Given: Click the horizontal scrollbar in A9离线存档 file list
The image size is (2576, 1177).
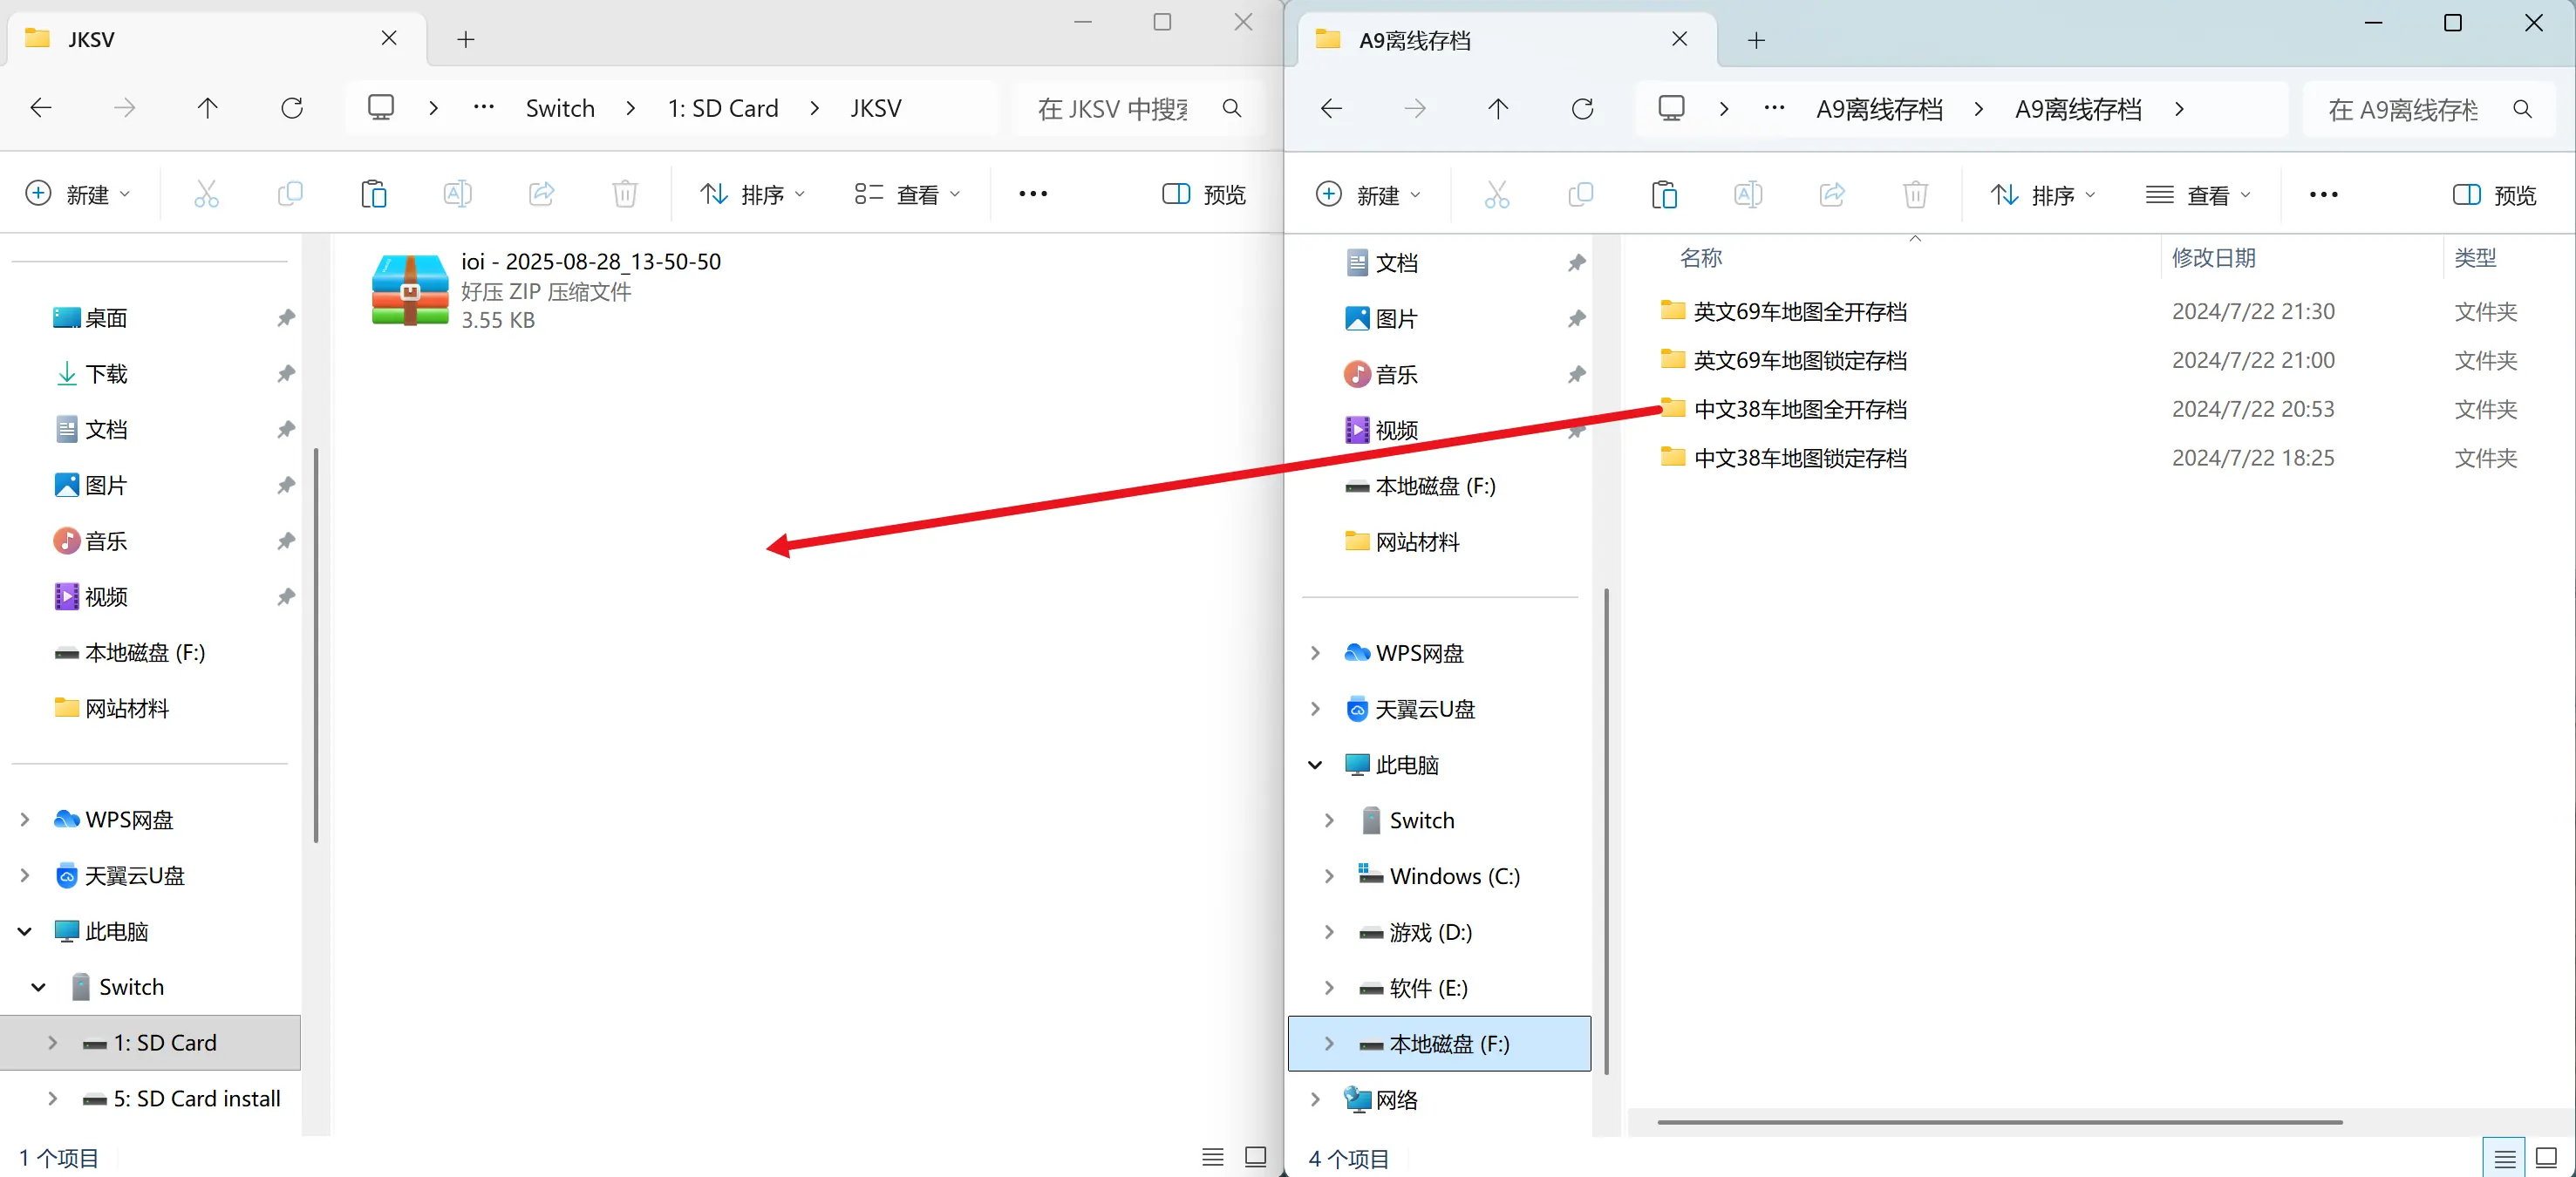Looking at the screenshot, I should coord(2000,1122).
